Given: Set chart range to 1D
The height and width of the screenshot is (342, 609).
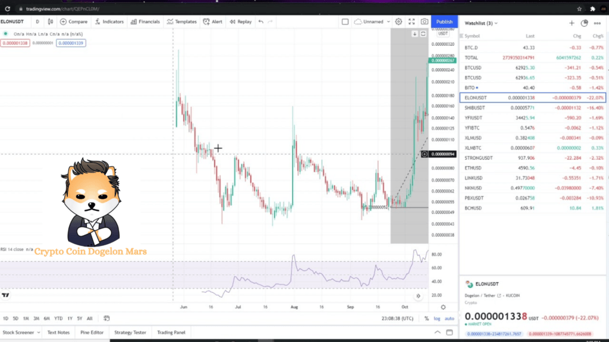Looking at the screenshot, I should click(5, 318).
